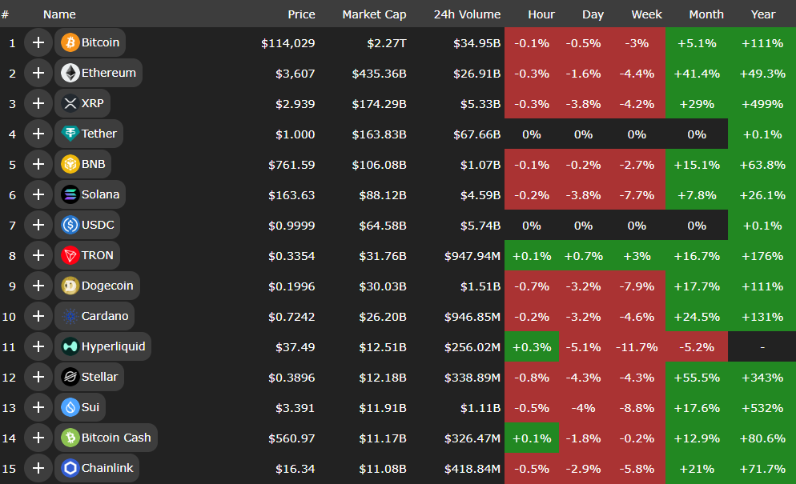The height and width of the screenshot is (484, 796).
Task: Click the Chainlink hexagon logo icon
Action: coord(70,468)
